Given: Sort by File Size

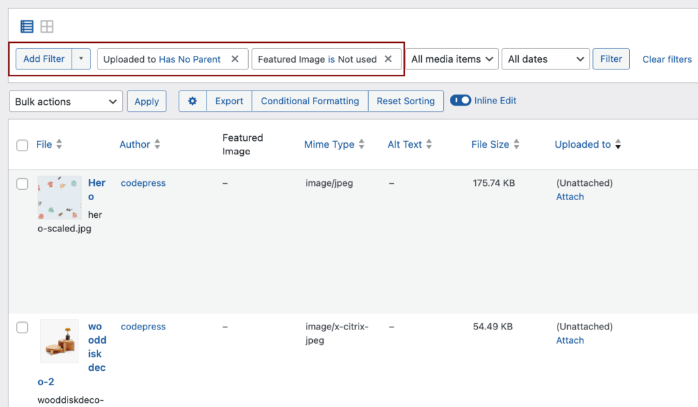Looking at the screenshot, I should click(516, 144).
